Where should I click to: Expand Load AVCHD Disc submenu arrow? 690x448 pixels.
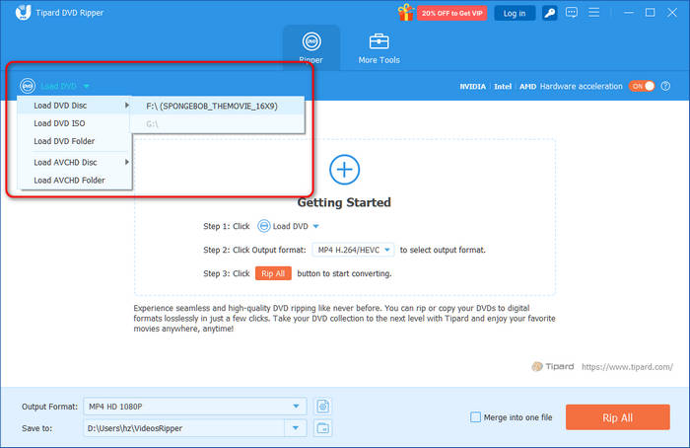click(x=127, y=162)
